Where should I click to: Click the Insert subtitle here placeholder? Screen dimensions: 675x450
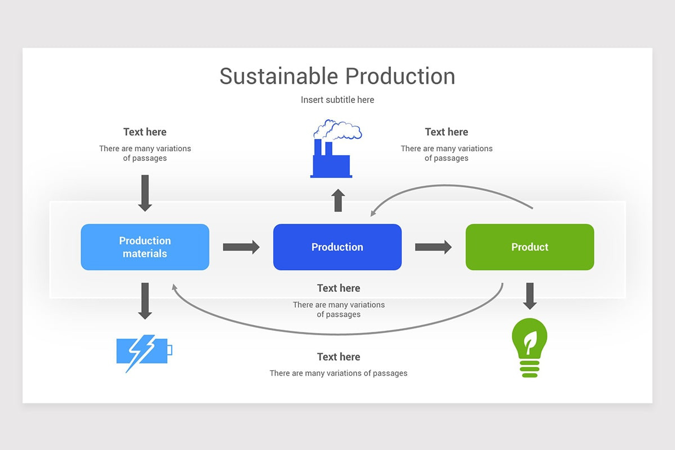pyautogui.click(x=337, y=100)
